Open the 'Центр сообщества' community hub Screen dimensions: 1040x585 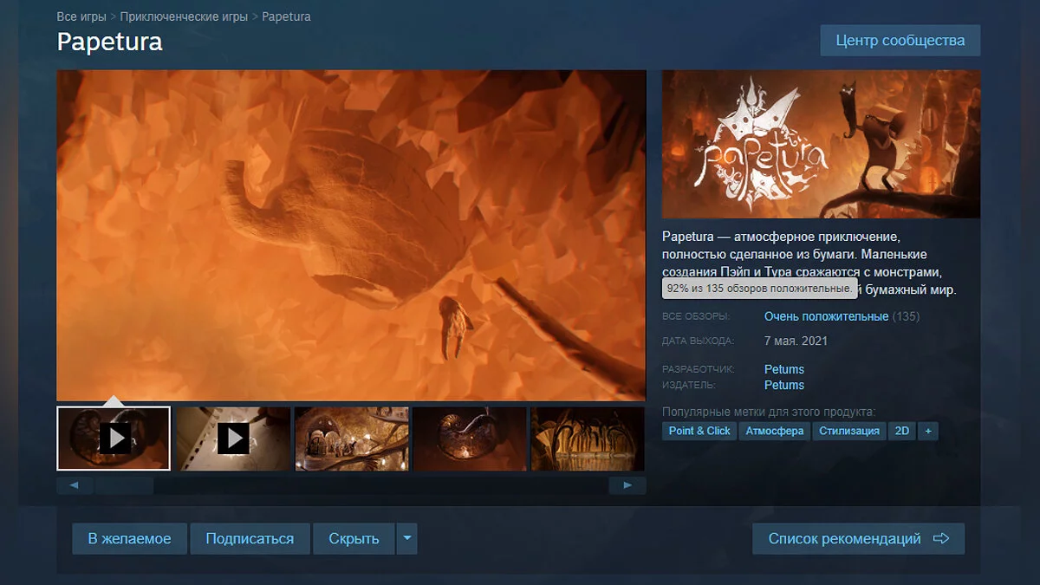coord(900,41)
